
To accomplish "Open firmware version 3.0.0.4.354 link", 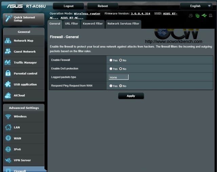I will [x=140, y=14].
